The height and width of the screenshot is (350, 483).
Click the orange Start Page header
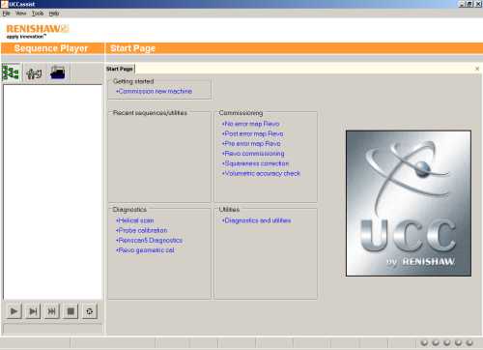point(295,48)
